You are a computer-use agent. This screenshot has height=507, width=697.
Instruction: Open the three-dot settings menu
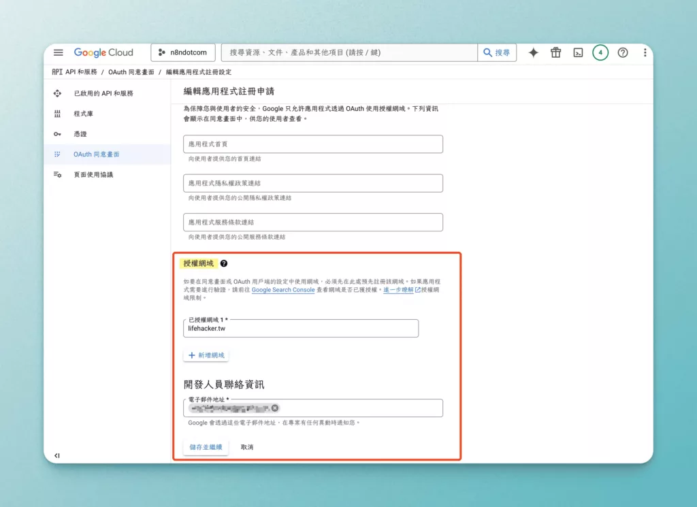click(x=645, y=52)
